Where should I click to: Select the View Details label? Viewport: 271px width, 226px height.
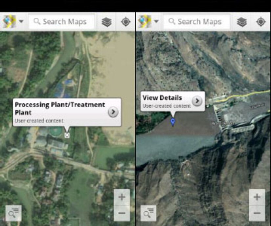pyautogui.click(x=162, y=98)
